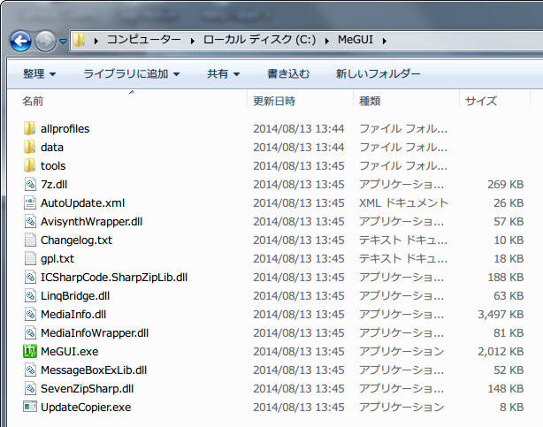Click ICSharpCode.SharpZipLib.dll file name
543x427 pixels.
point(114,278)
